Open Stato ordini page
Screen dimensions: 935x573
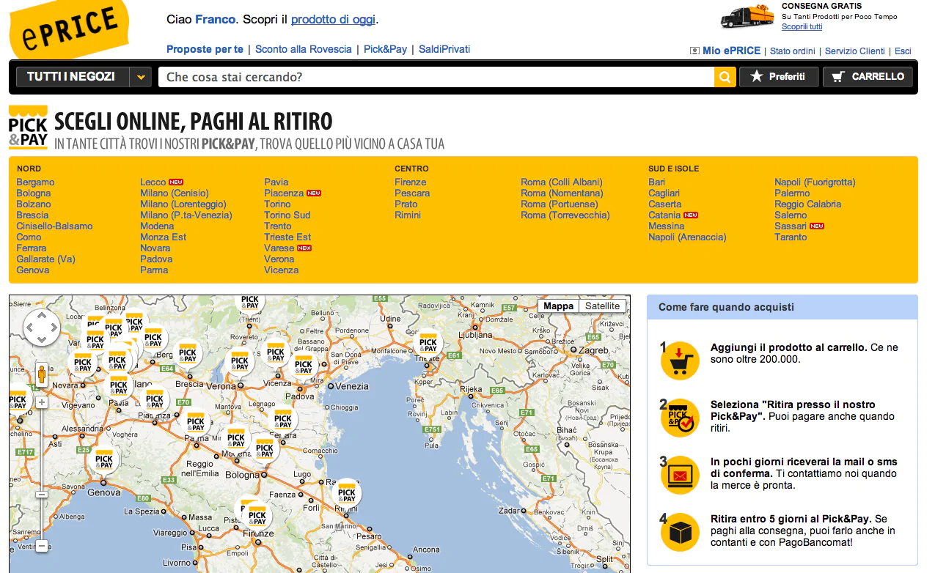[792, 51]
